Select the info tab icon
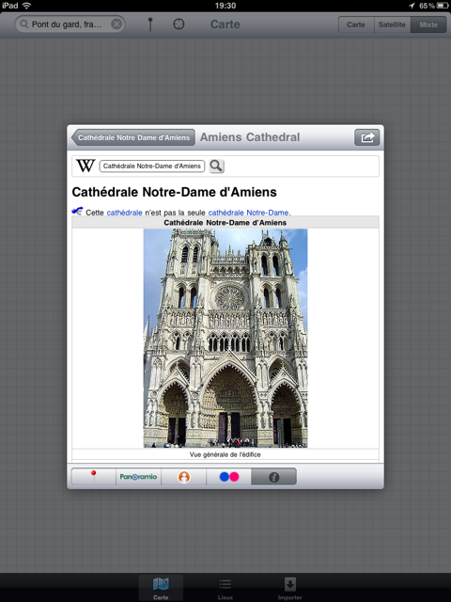The height and width of the screenshot is (602, 451). pos(273,477)
